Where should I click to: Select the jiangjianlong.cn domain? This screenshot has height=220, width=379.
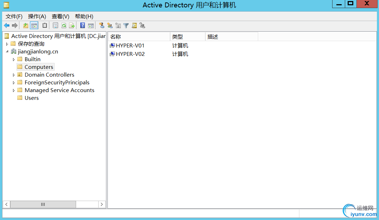(x=38, y=52)
